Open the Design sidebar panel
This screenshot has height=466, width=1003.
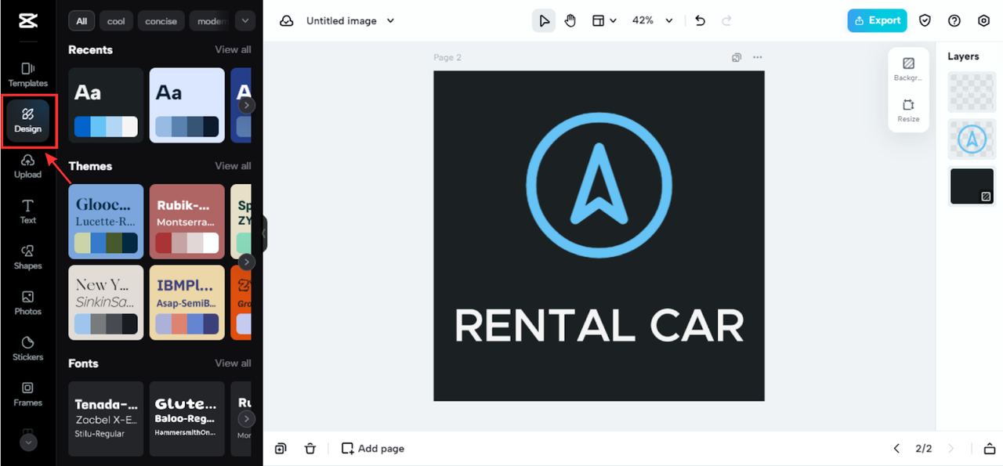click(27, 121)
